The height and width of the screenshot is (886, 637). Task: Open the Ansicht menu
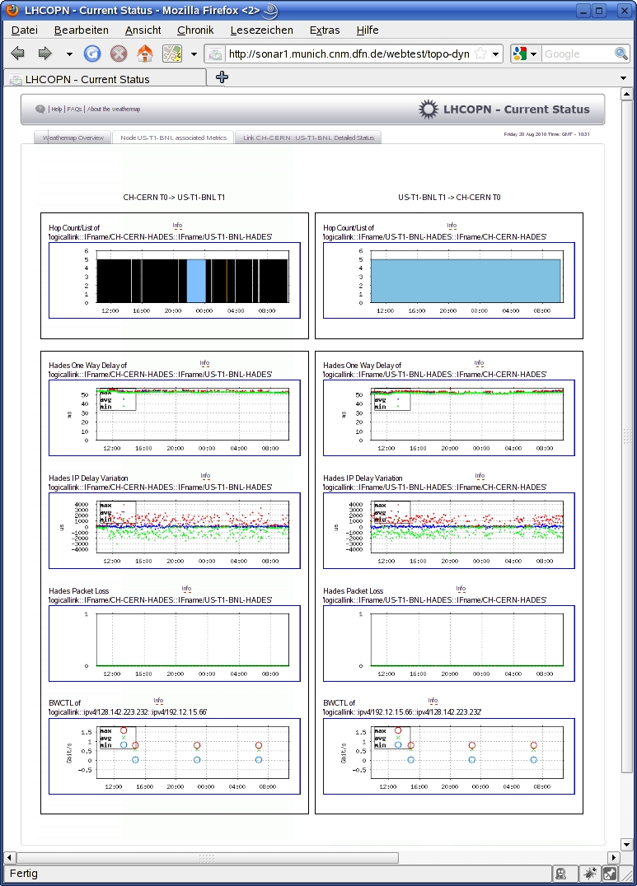point(143,30)
